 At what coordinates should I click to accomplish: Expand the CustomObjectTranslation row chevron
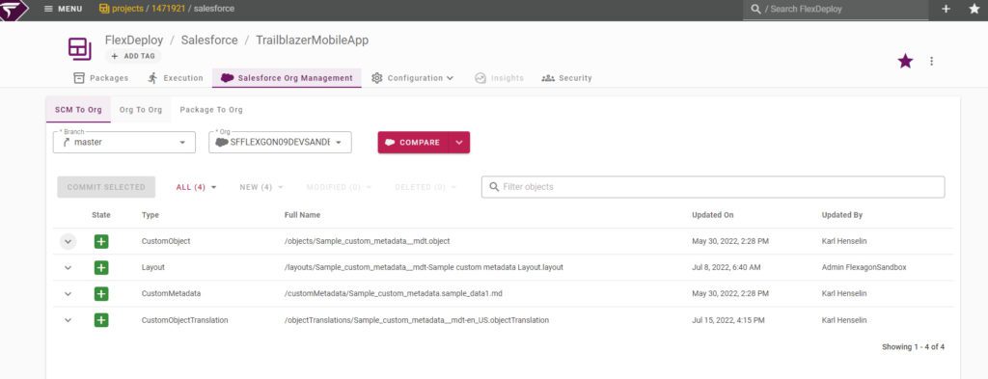coord(69,320)
